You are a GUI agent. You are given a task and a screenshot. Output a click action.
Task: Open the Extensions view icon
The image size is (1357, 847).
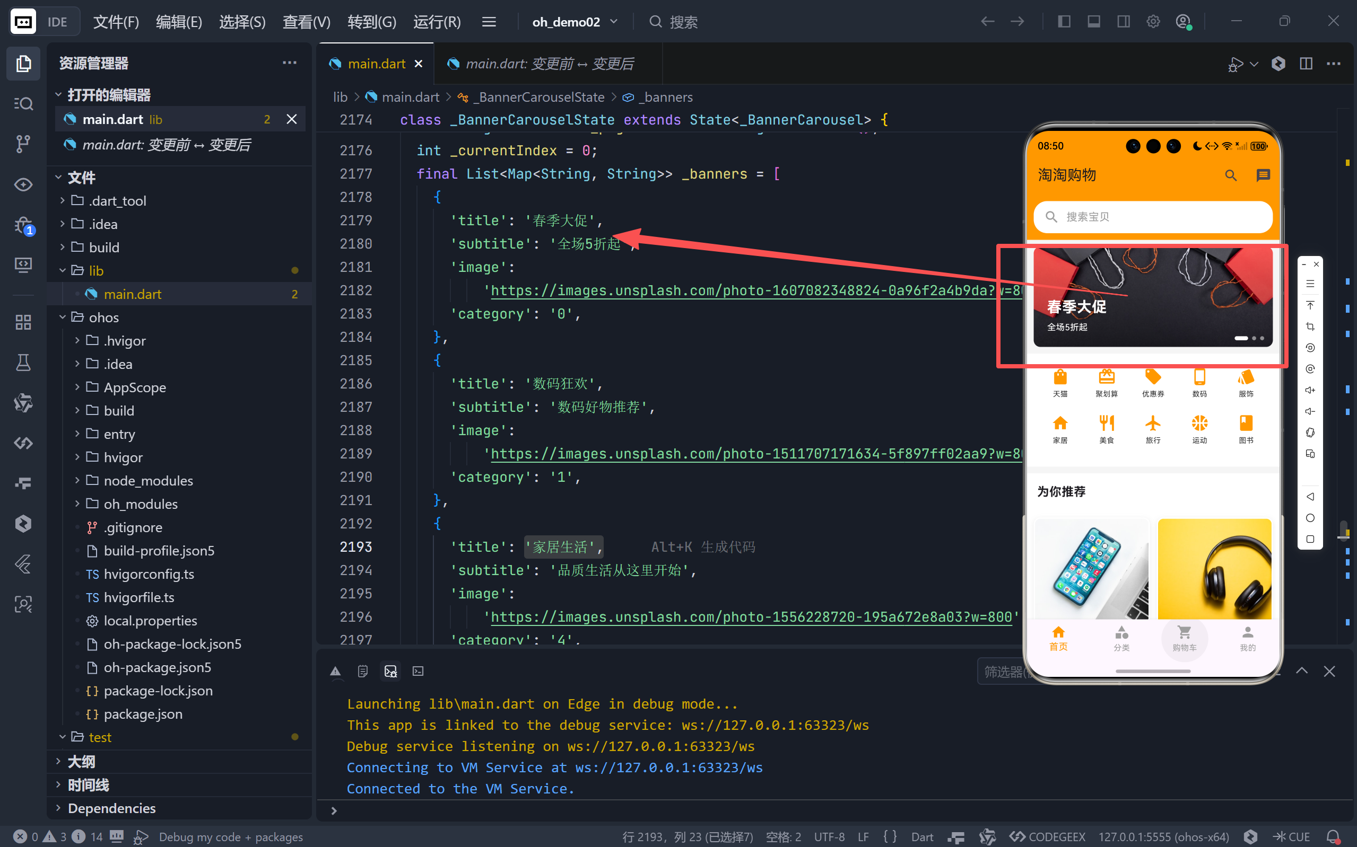23,322
